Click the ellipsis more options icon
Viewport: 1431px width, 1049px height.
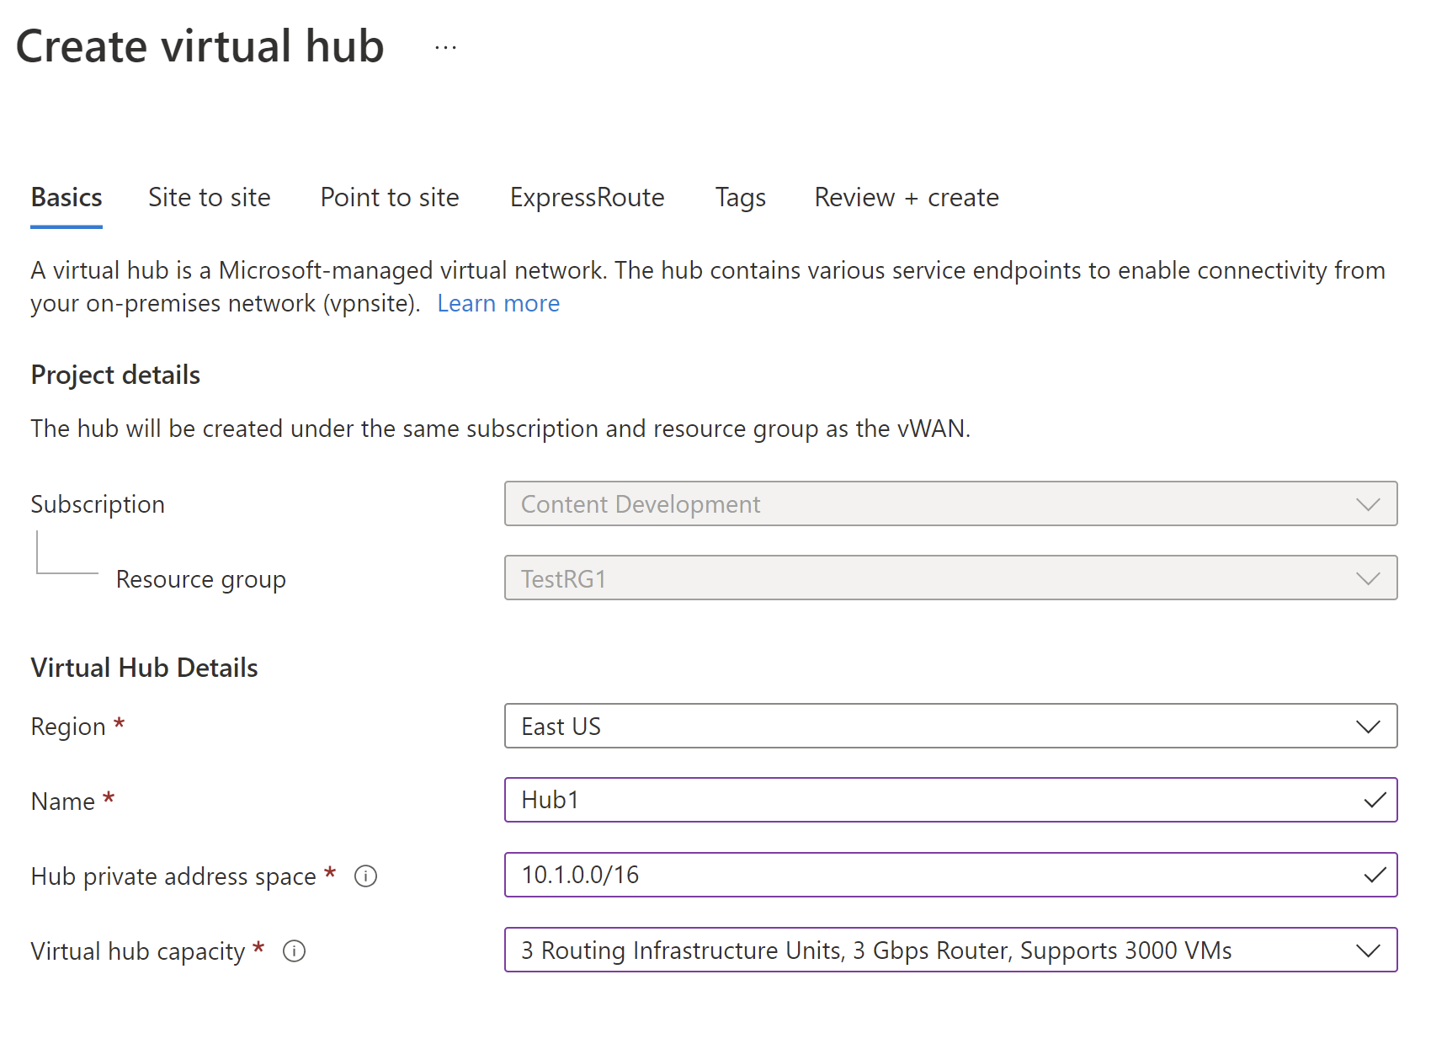click(x=445, y=48)
